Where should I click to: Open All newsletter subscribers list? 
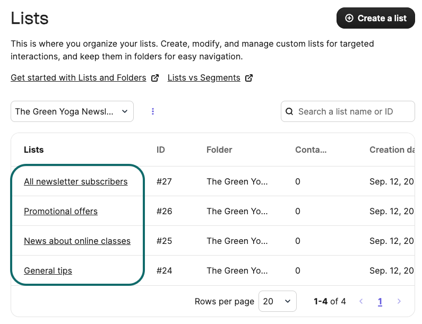pyautogui.click(x=75, y=181)
